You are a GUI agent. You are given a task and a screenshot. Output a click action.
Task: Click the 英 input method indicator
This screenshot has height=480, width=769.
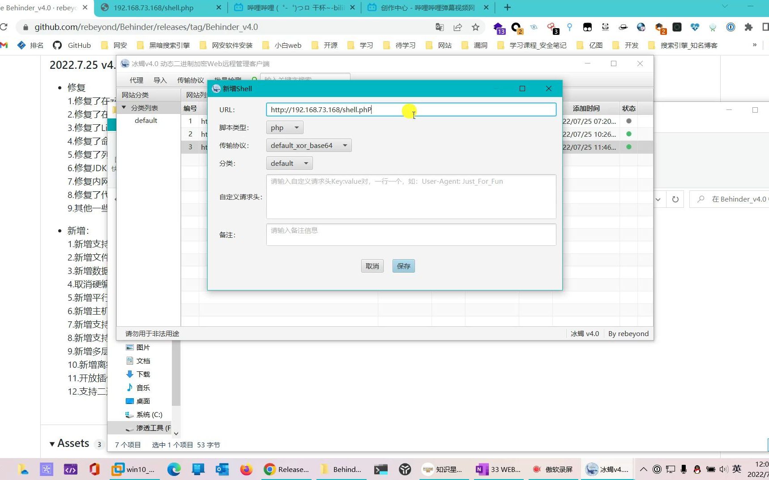tap(737, 469)
